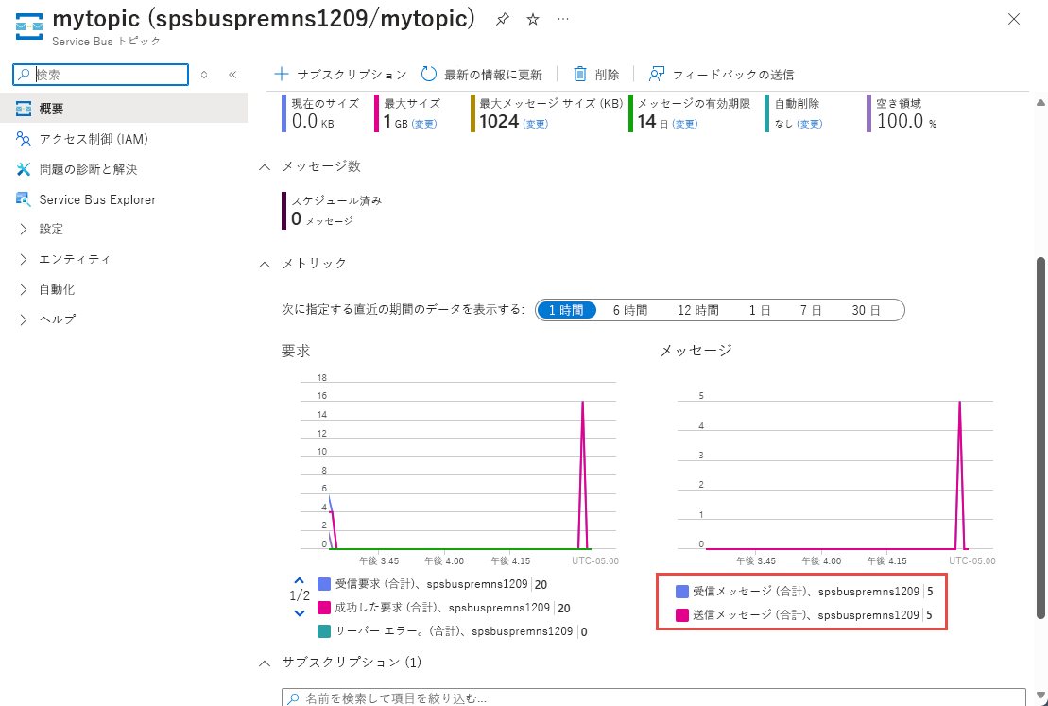Select the 7 日 time range

click(x=811, y=310)
